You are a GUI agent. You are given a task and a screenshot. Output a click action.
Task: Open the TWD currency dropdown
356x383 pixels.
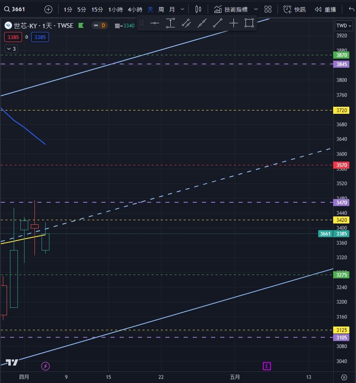click(x=344, y=26)
